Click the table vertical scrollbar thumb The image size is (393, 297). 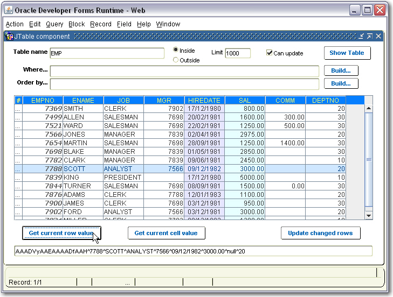369,159
